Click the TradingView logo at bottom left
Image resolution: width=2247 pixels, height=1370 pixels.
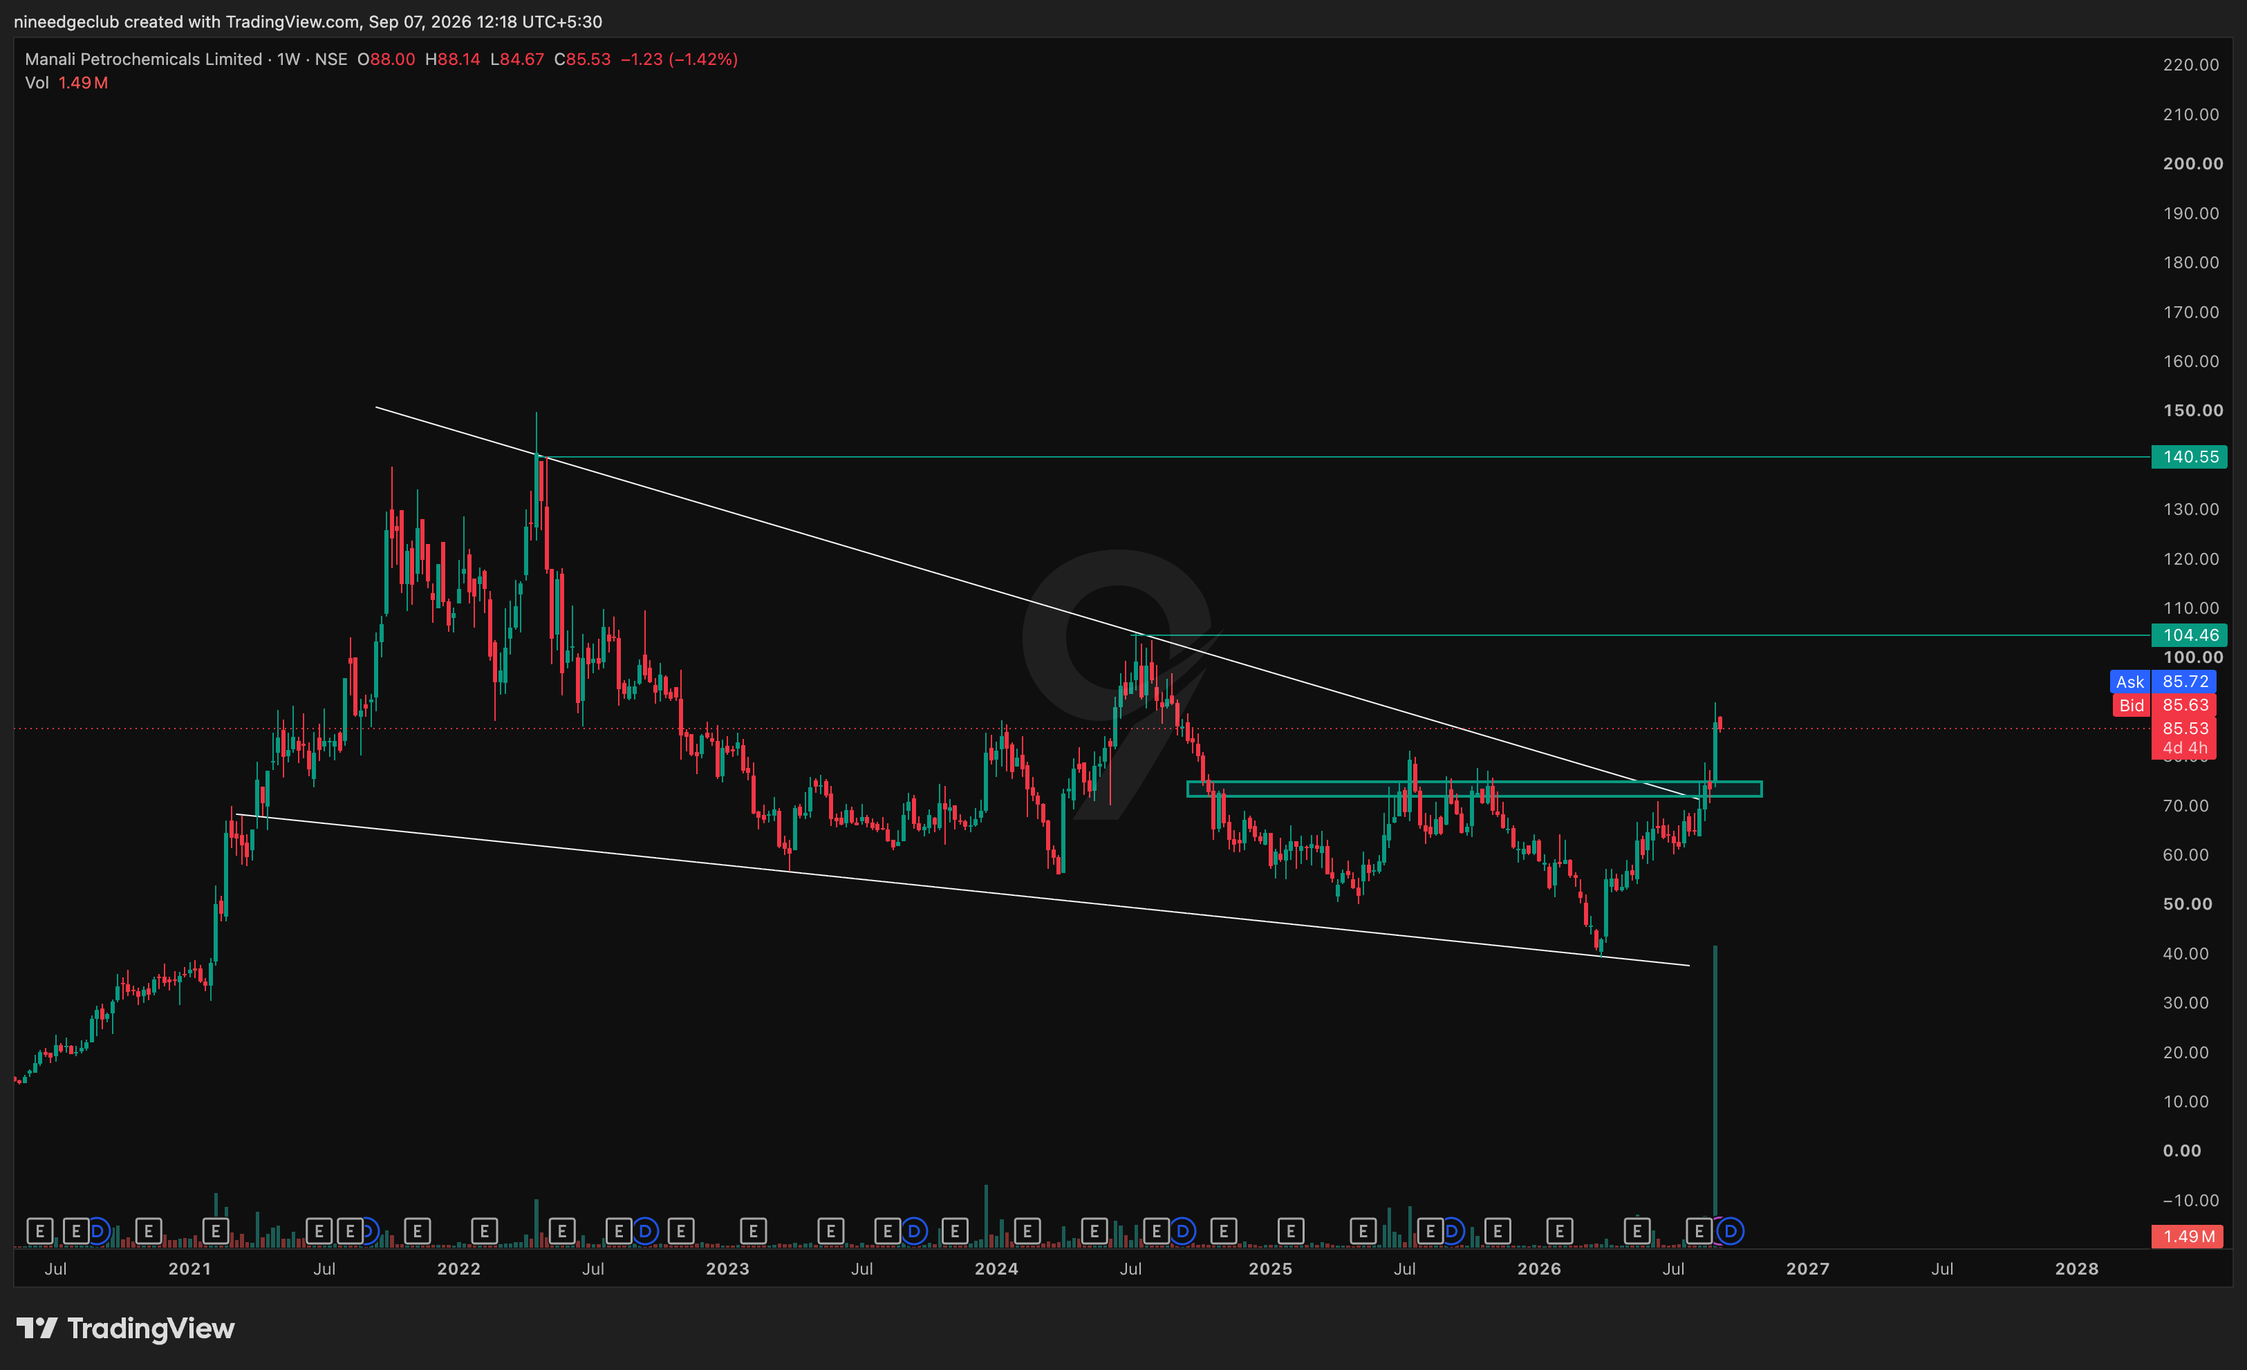(126, 1328)
